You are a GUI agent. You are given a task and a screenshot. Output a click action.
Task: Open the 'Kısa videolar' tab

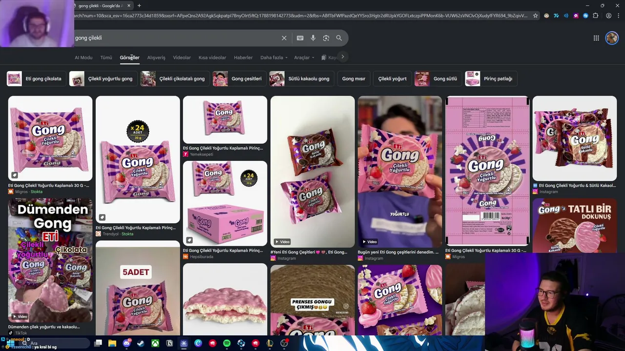click(212, 58)
